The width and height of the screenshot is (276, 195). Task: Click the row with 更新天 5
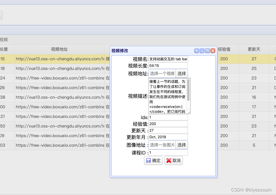pos(54,145)
